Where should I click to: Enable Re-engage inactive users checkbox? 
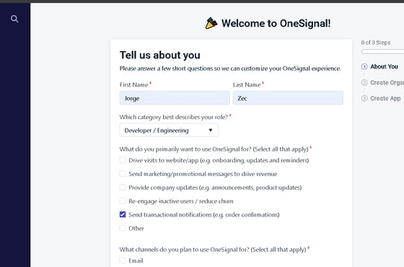click(x=123, y=201)
